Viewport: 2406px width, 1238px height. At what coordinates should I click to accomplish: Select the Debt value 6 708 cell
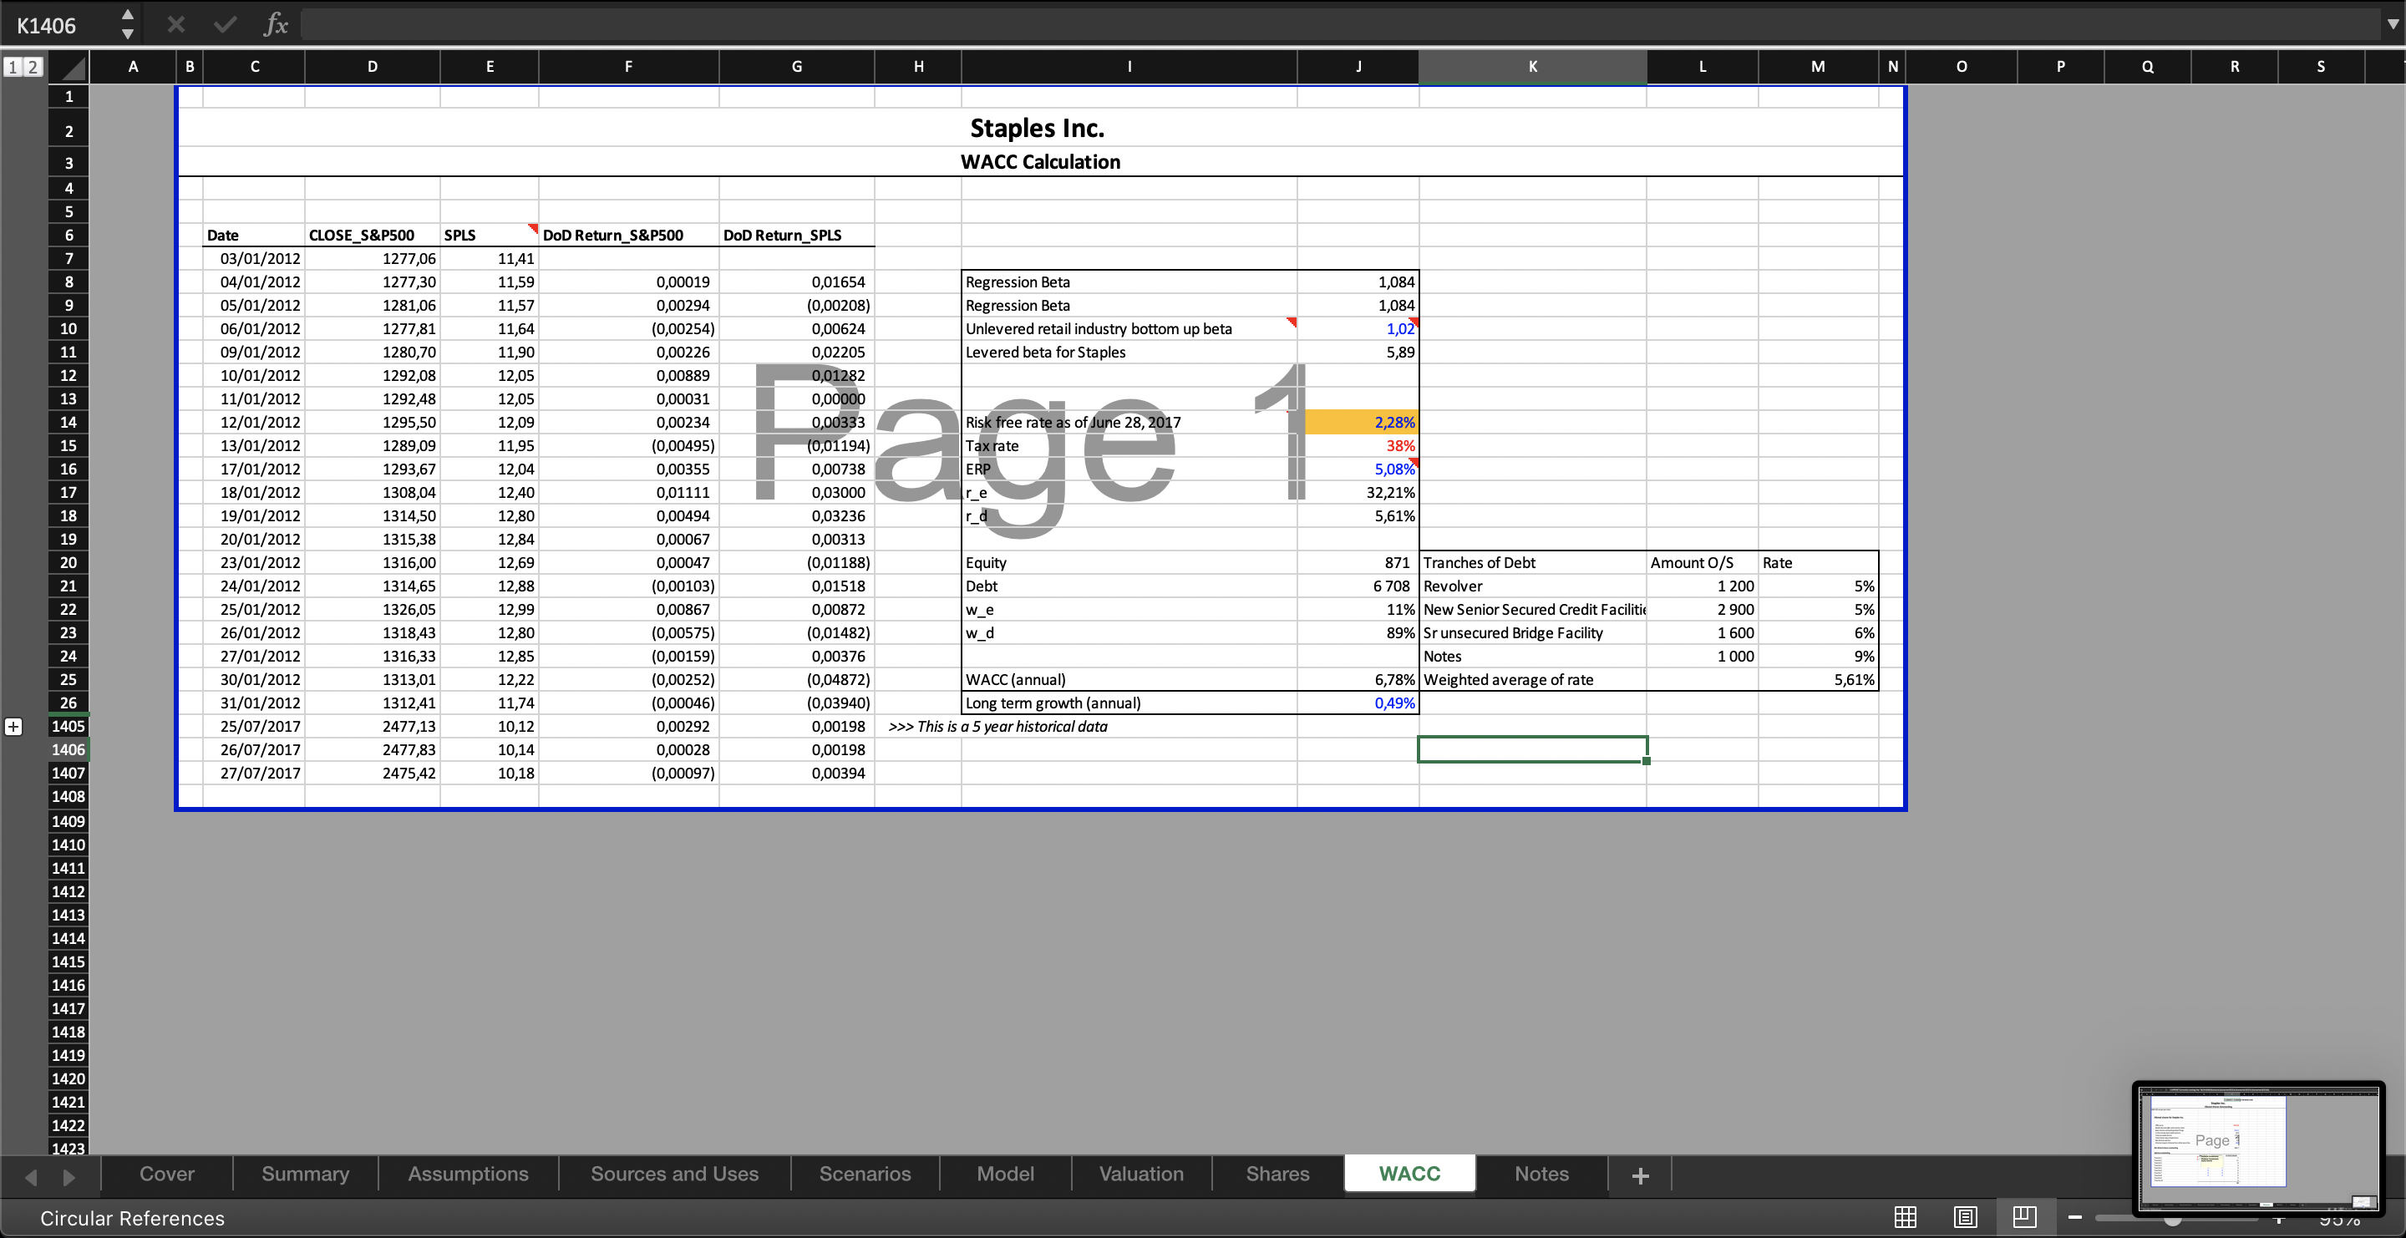[x=1358, y=586]
